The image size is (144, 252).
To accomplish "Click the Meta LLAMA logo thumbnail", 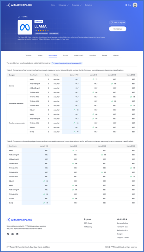I will coord(25,27).
